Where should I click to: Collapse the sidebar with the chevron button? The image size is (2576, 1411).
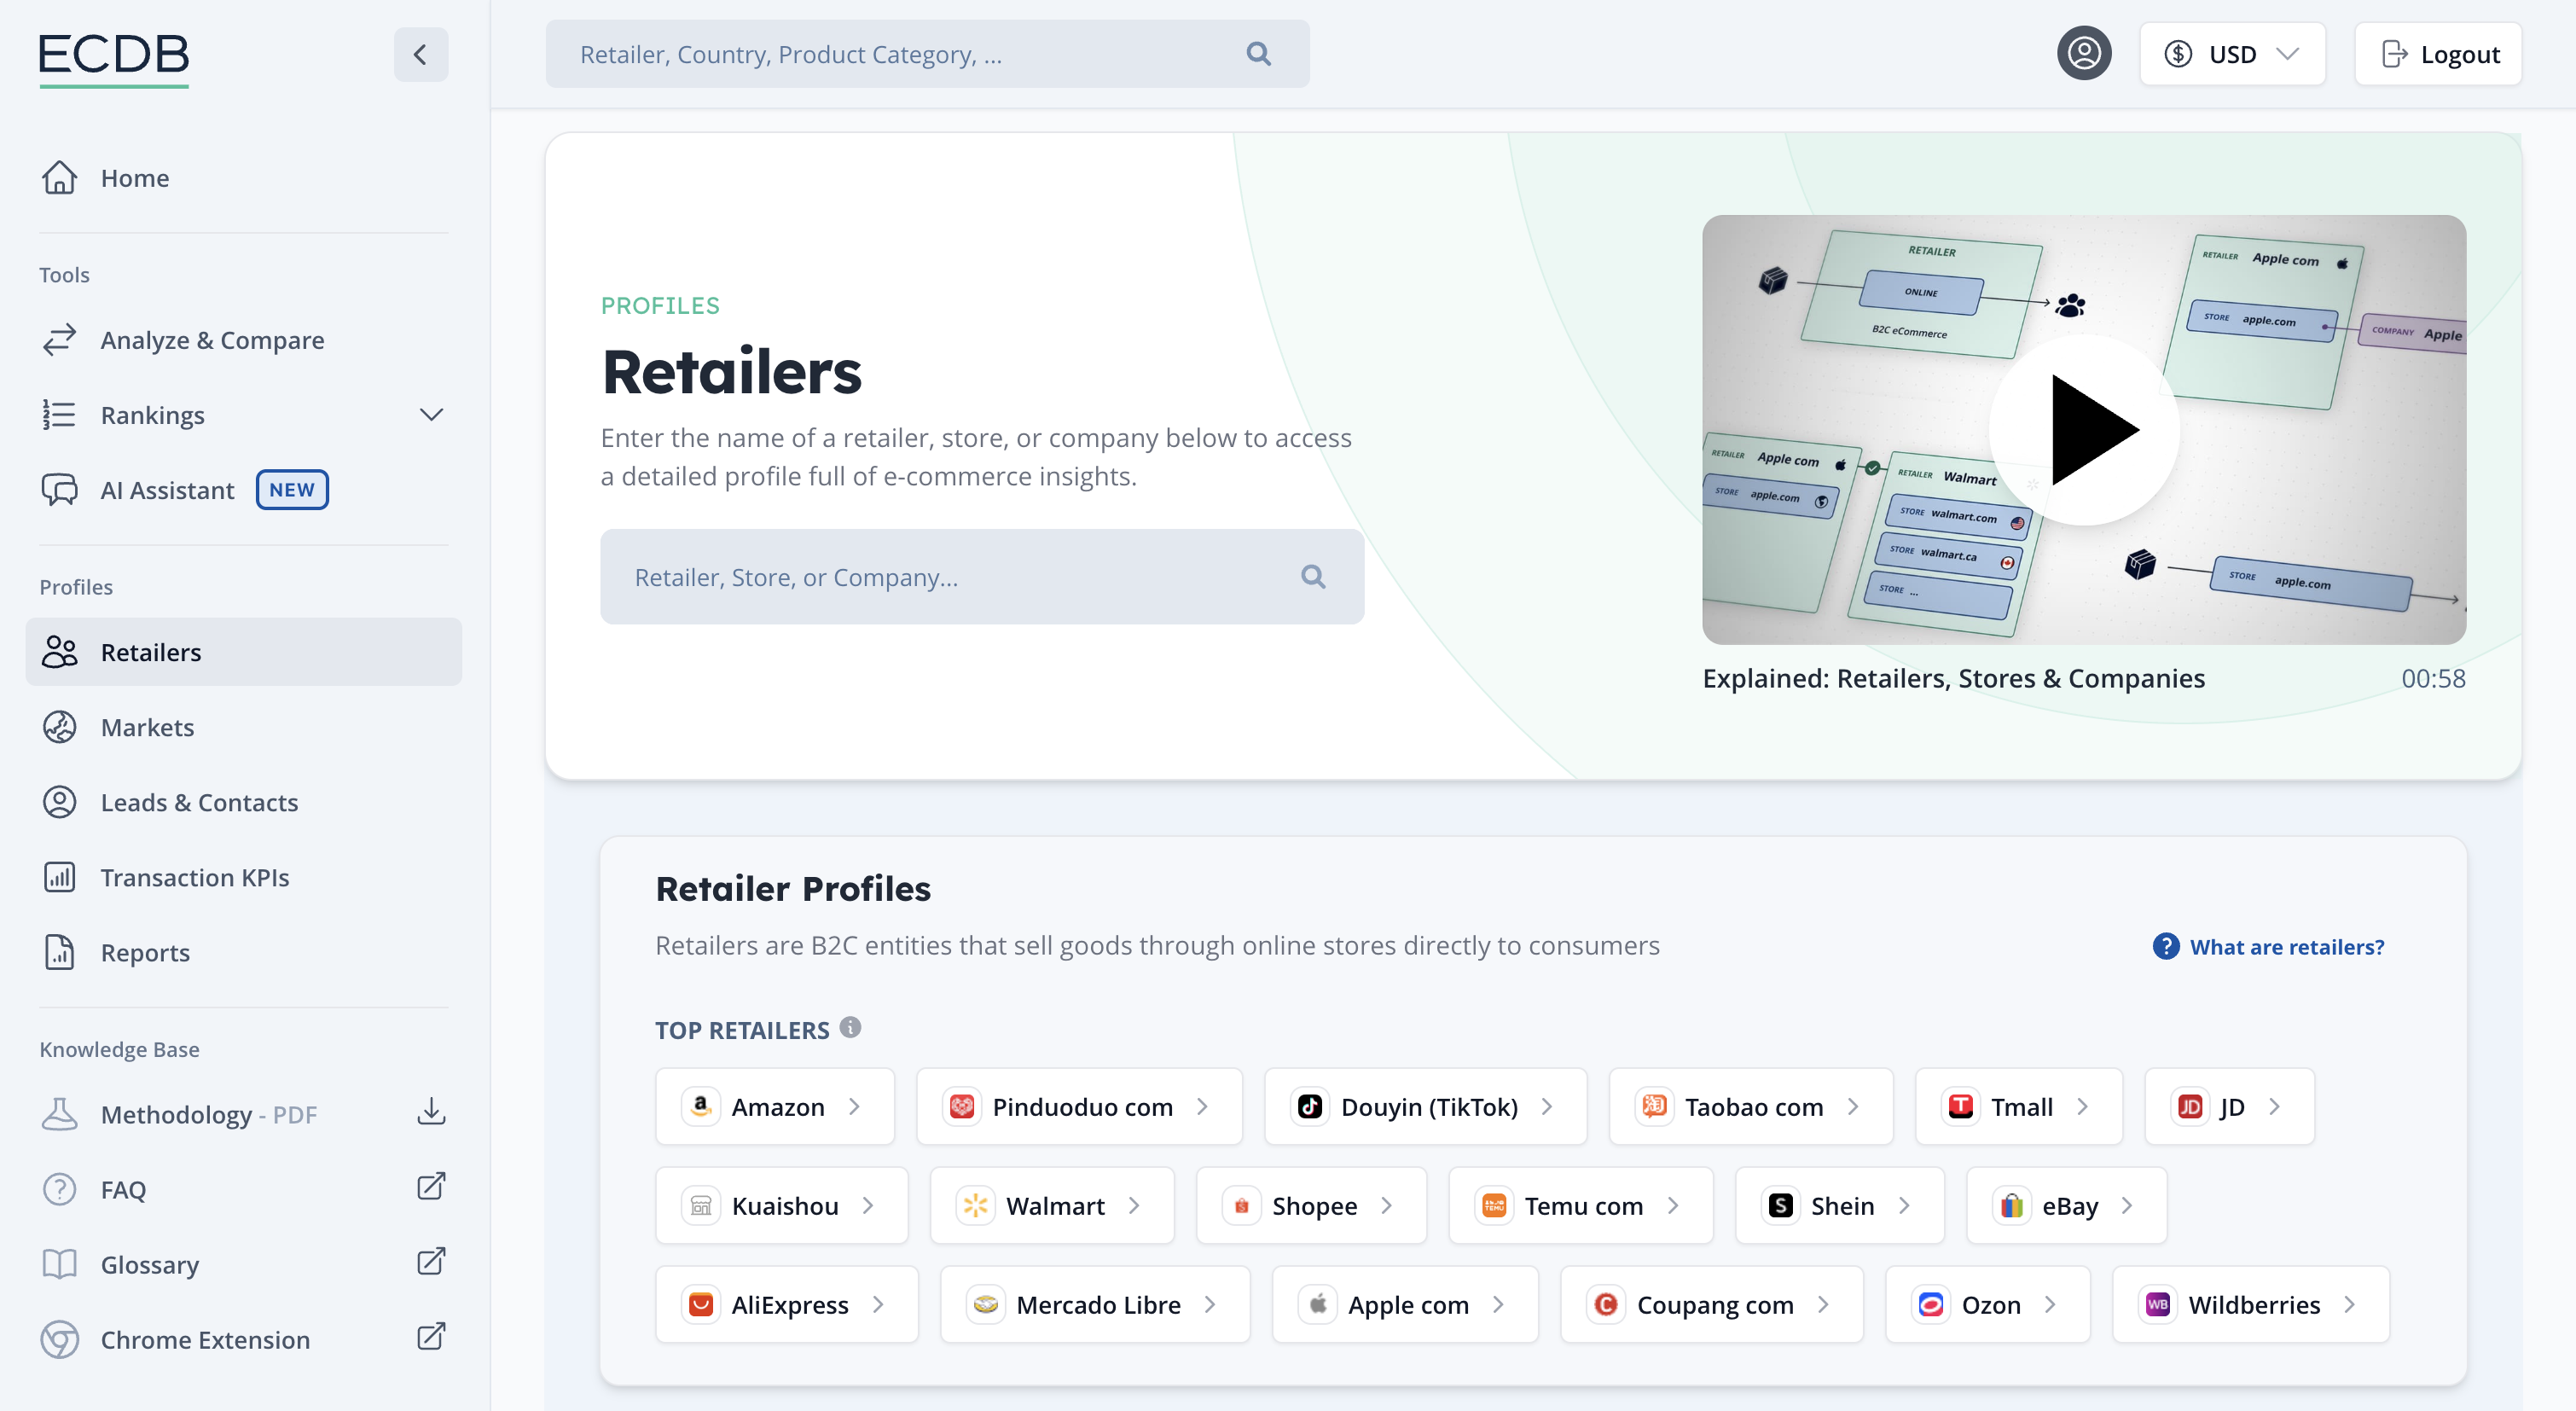(x=420, y=54)
